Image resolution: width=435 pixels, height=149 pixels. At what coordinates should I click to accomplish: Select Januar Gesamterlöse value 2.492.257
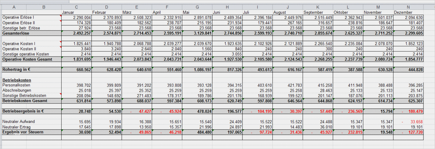pos(82,33)
